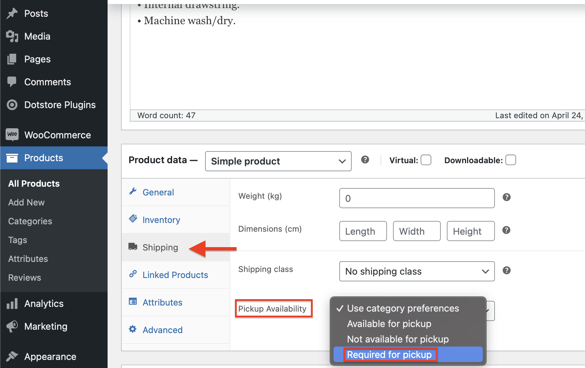Click the Dotstore Plugins circle icon
The image size is (585, 368).
tap(12, 105)
